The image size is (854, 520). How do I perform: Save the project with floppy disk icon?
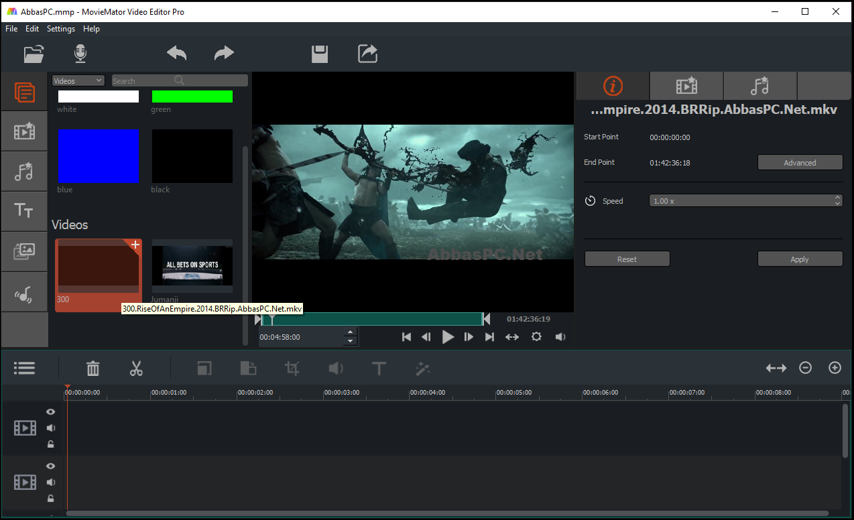coord(320,54)
